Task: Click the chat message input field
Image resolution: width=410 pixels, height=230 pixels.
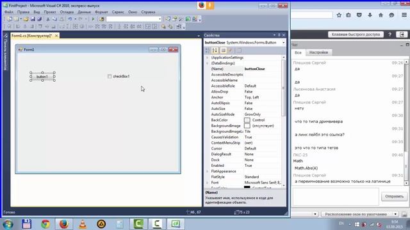Action: [x=336, y=196]
